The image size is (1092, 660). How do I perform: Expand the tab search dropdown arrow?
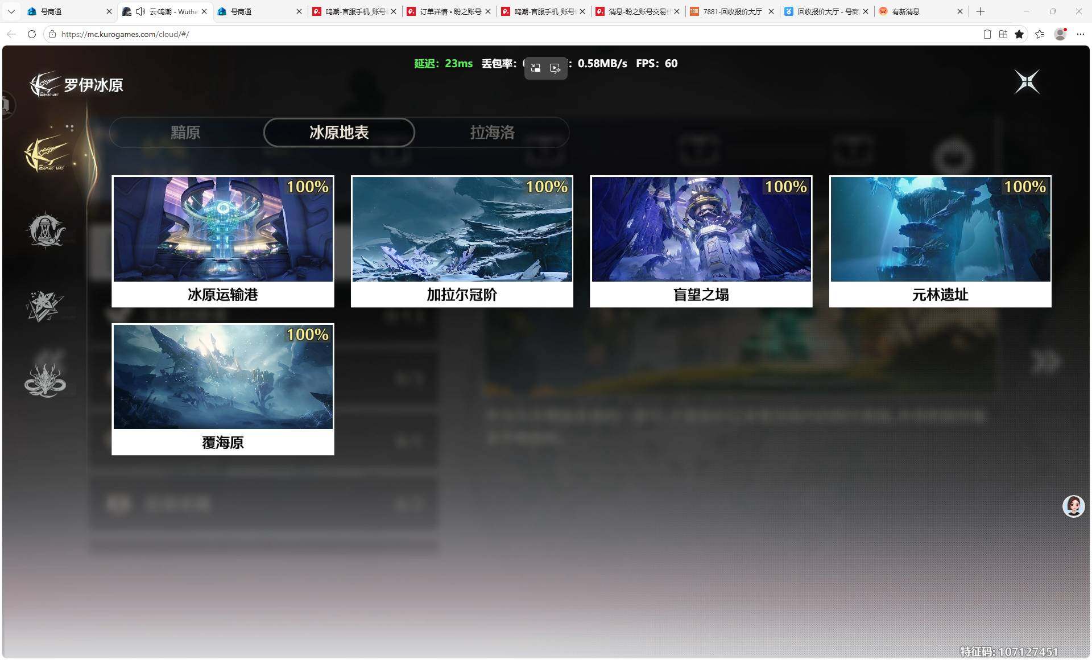pyautogui.click(x=11, y=11)
